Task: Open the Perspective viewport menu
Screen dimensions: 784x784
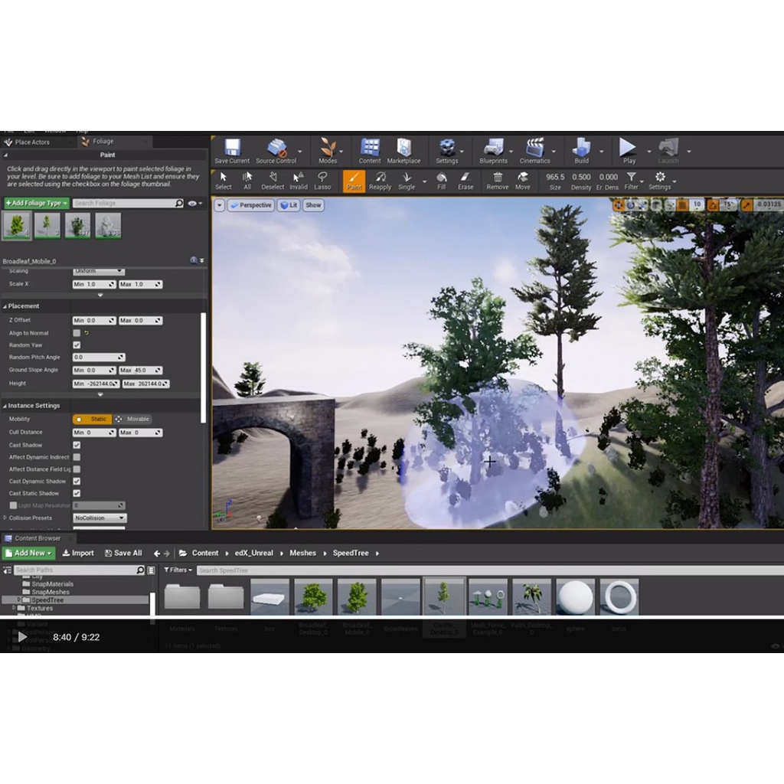Action: 251,205
